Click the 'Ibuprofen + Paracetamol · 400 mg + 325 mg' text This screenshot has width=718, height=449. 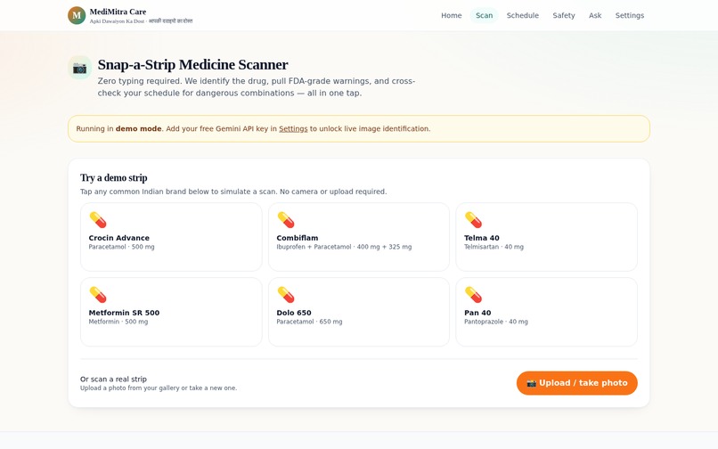click(344, 247)
